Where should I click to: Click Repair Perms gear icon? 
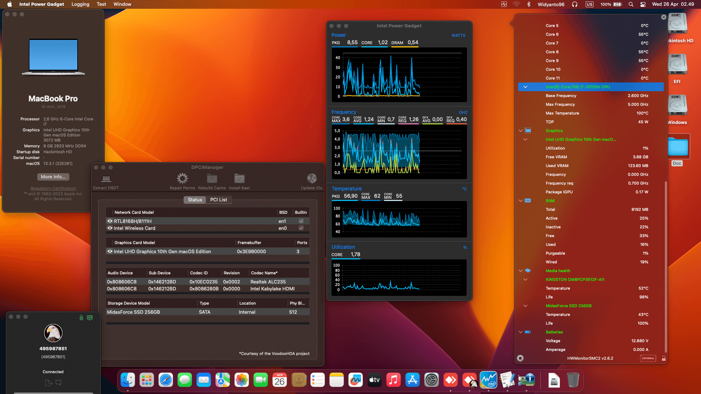(x=182, y=178)
